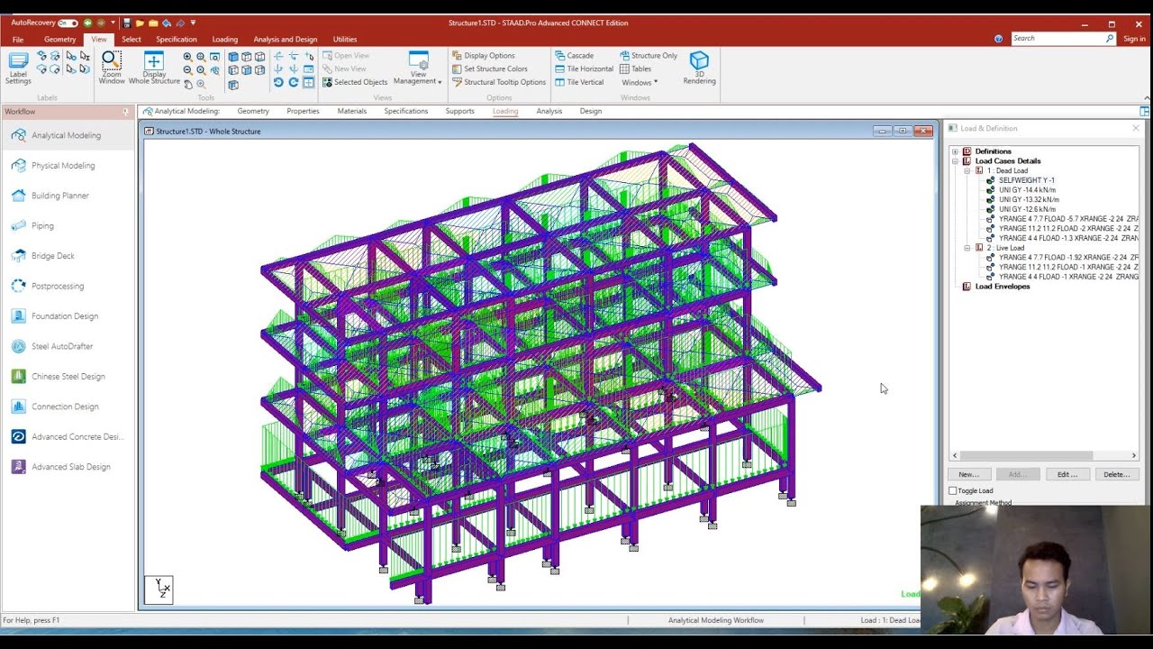
Task: Save the file using quick access icon
Action: (127, 23)
